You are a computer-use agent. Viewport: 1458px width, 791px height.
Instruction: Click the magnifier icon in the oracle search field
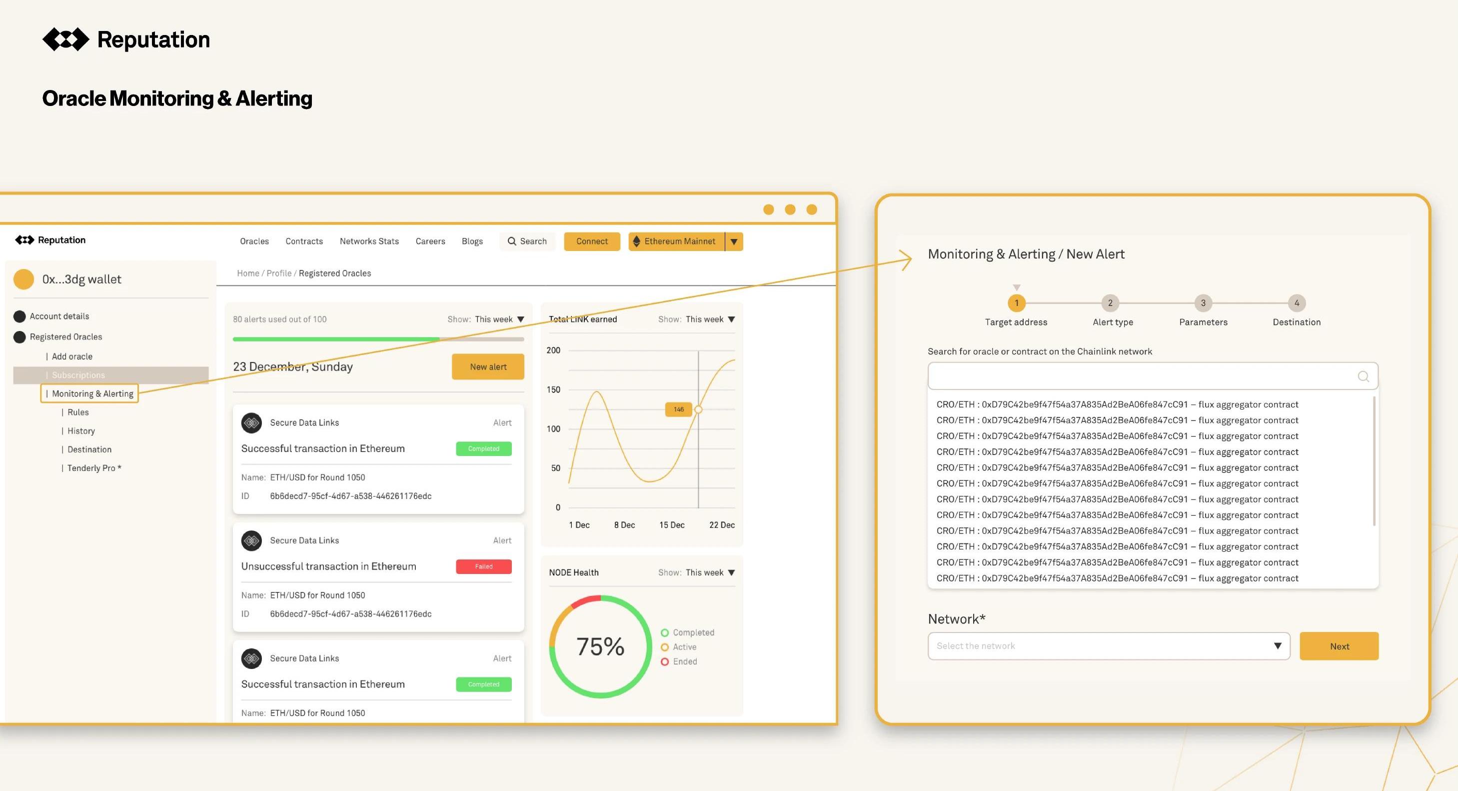pos(1364,376)
